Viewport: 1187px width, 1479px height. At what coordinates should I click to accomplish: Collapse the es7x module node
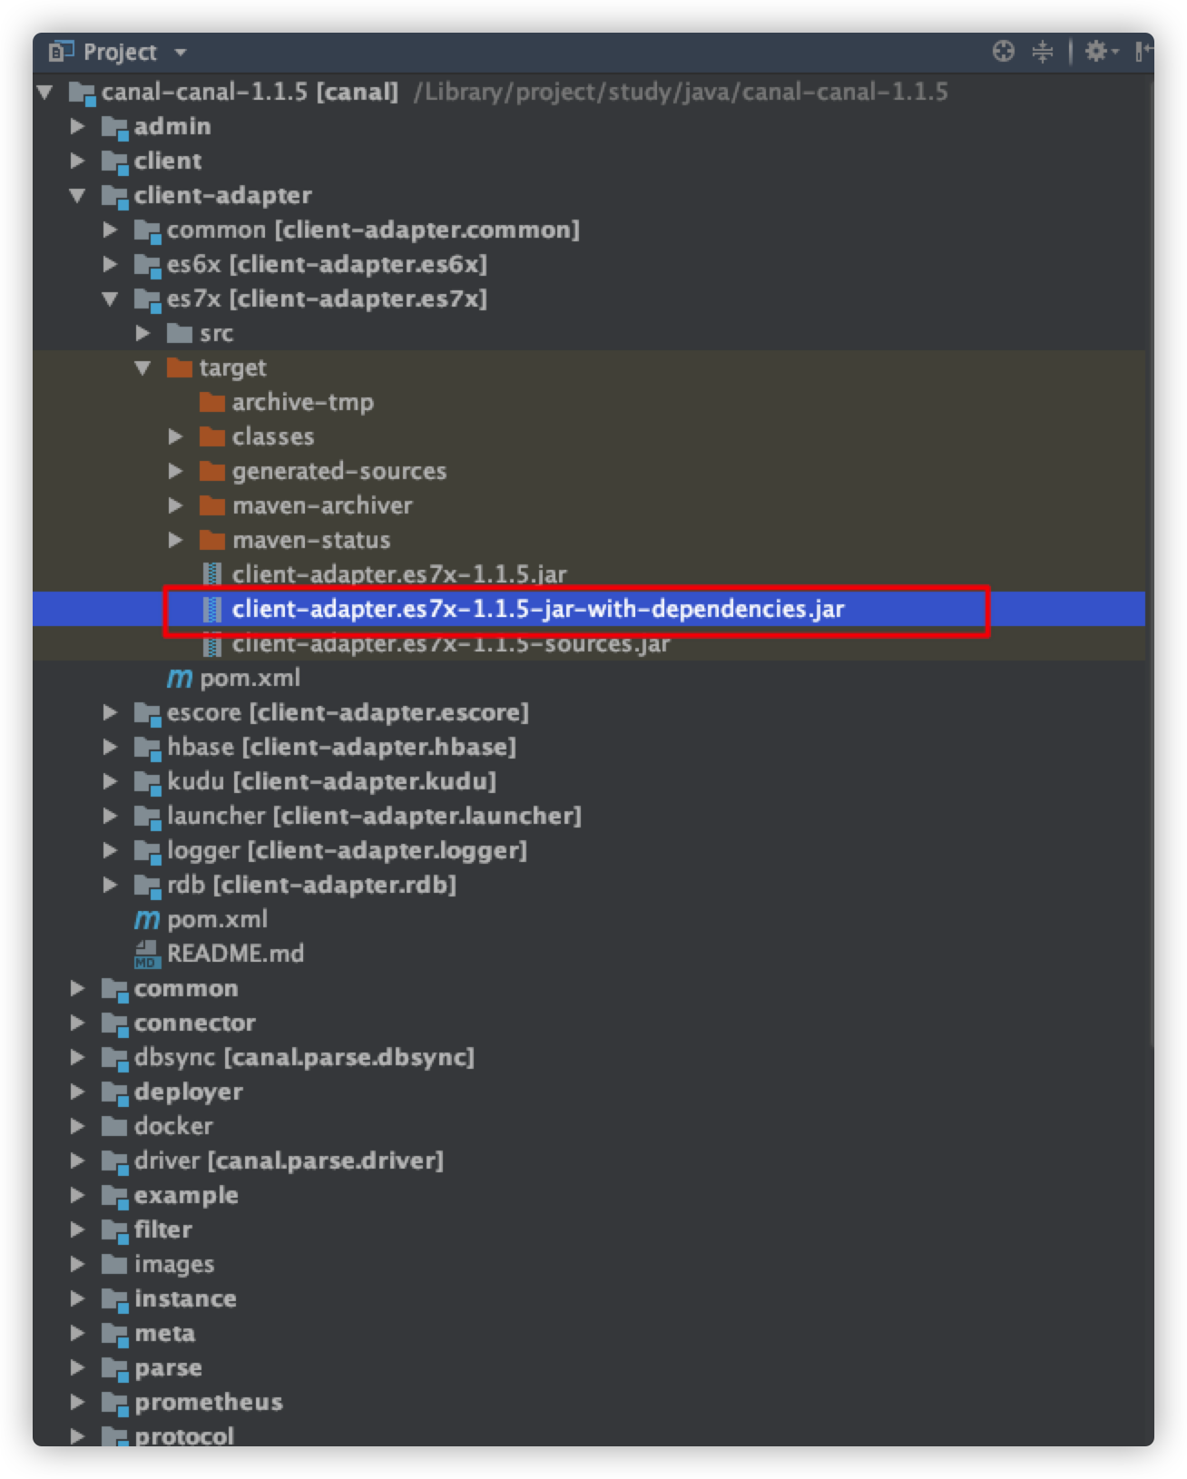coord(110,299)
